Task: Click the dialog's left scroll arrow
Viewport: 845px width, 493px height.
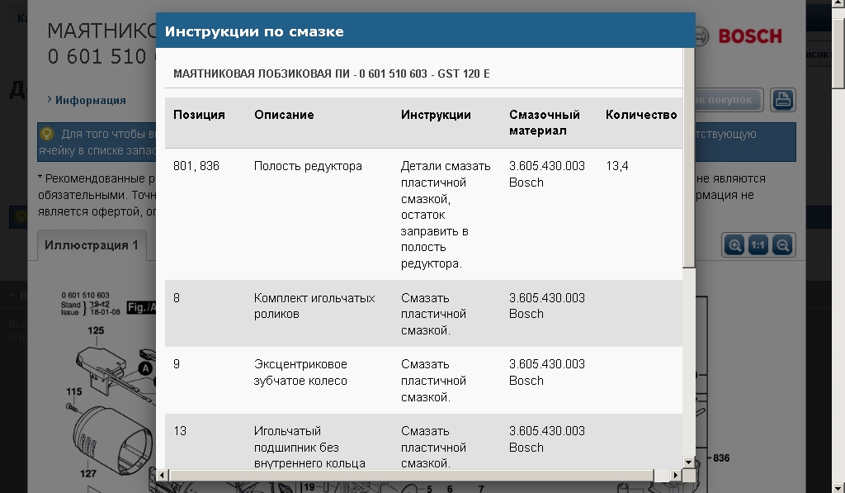Action: tap(163, 475)
